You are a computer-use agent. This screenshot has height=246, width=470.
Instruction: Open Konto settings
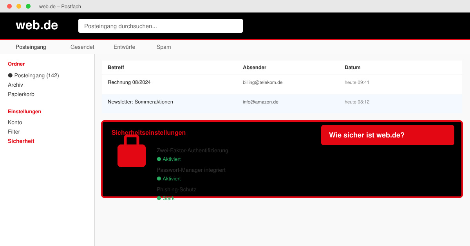pyautogui.click(x=15, y=122)
